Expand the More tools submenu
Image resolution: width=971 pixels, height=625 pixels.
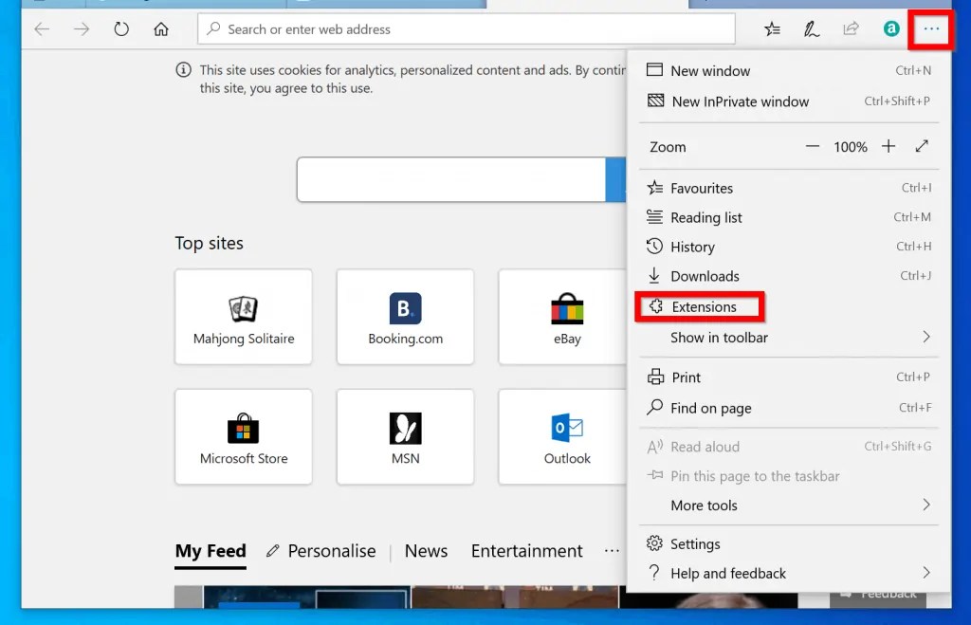pyautogui.click(x=704, y=506)
